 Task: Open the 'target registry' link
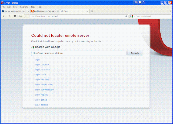pos(41,95)
